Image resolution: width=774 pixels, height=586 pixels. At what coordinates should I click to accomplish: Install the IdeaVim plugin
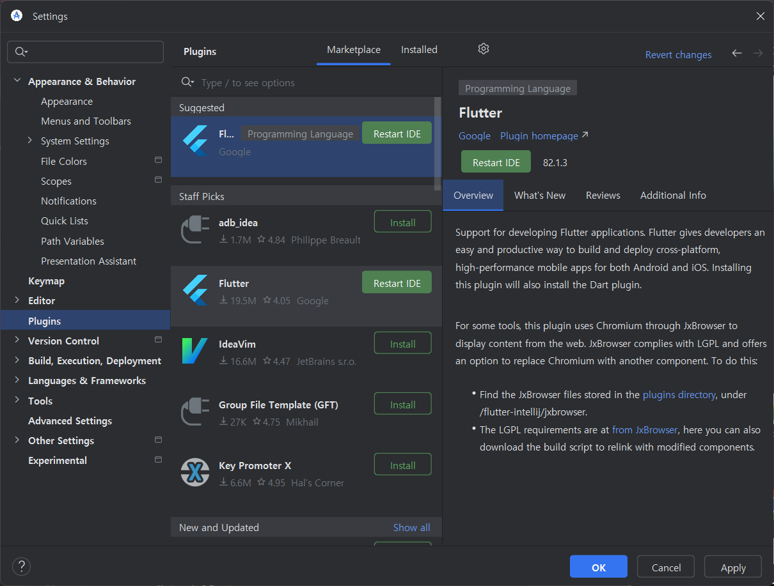(x=402, y=344)
